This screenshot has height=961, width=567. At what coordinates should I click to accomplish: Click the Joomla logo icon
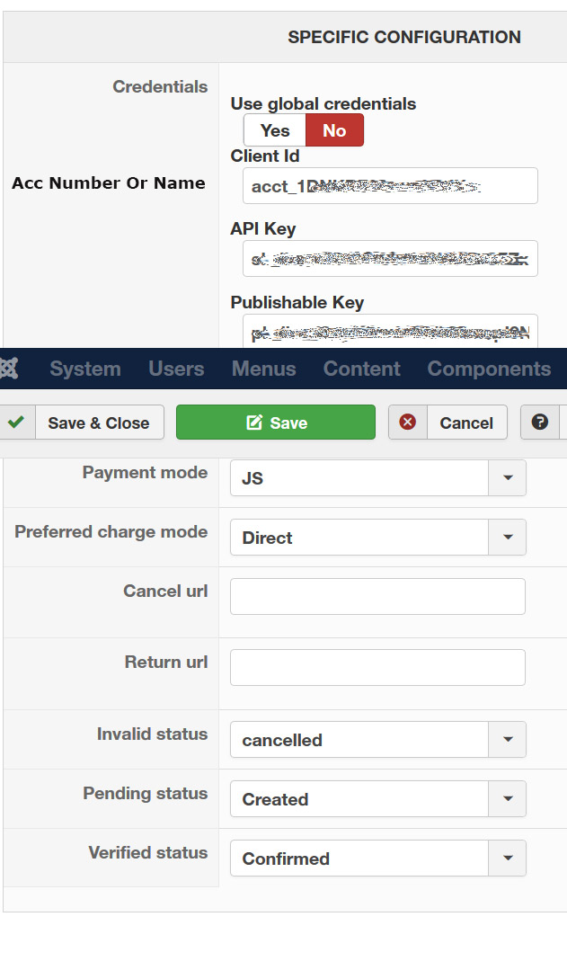click(9, 369)
